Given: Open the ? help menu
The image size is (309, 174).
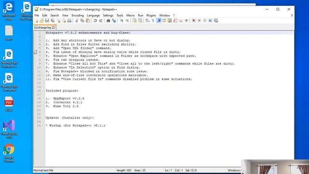Looking at the screenshot, I should [x=174, y=15].
